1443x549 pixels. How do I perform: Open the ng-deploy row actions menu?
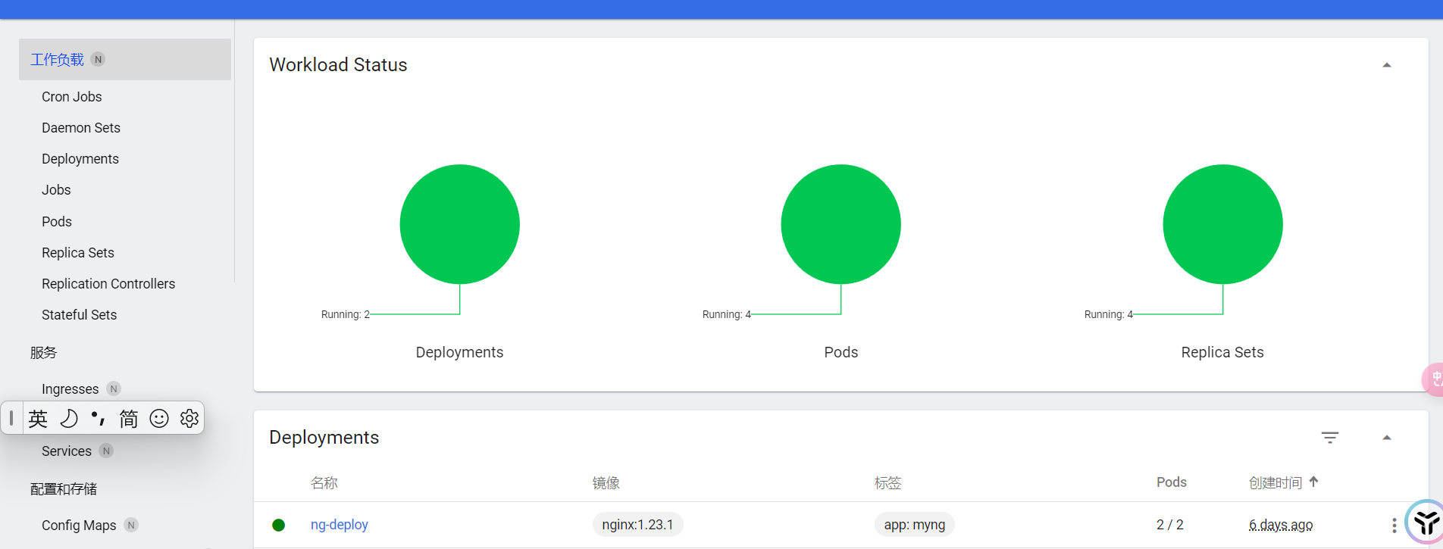[x=1394, y=525]
